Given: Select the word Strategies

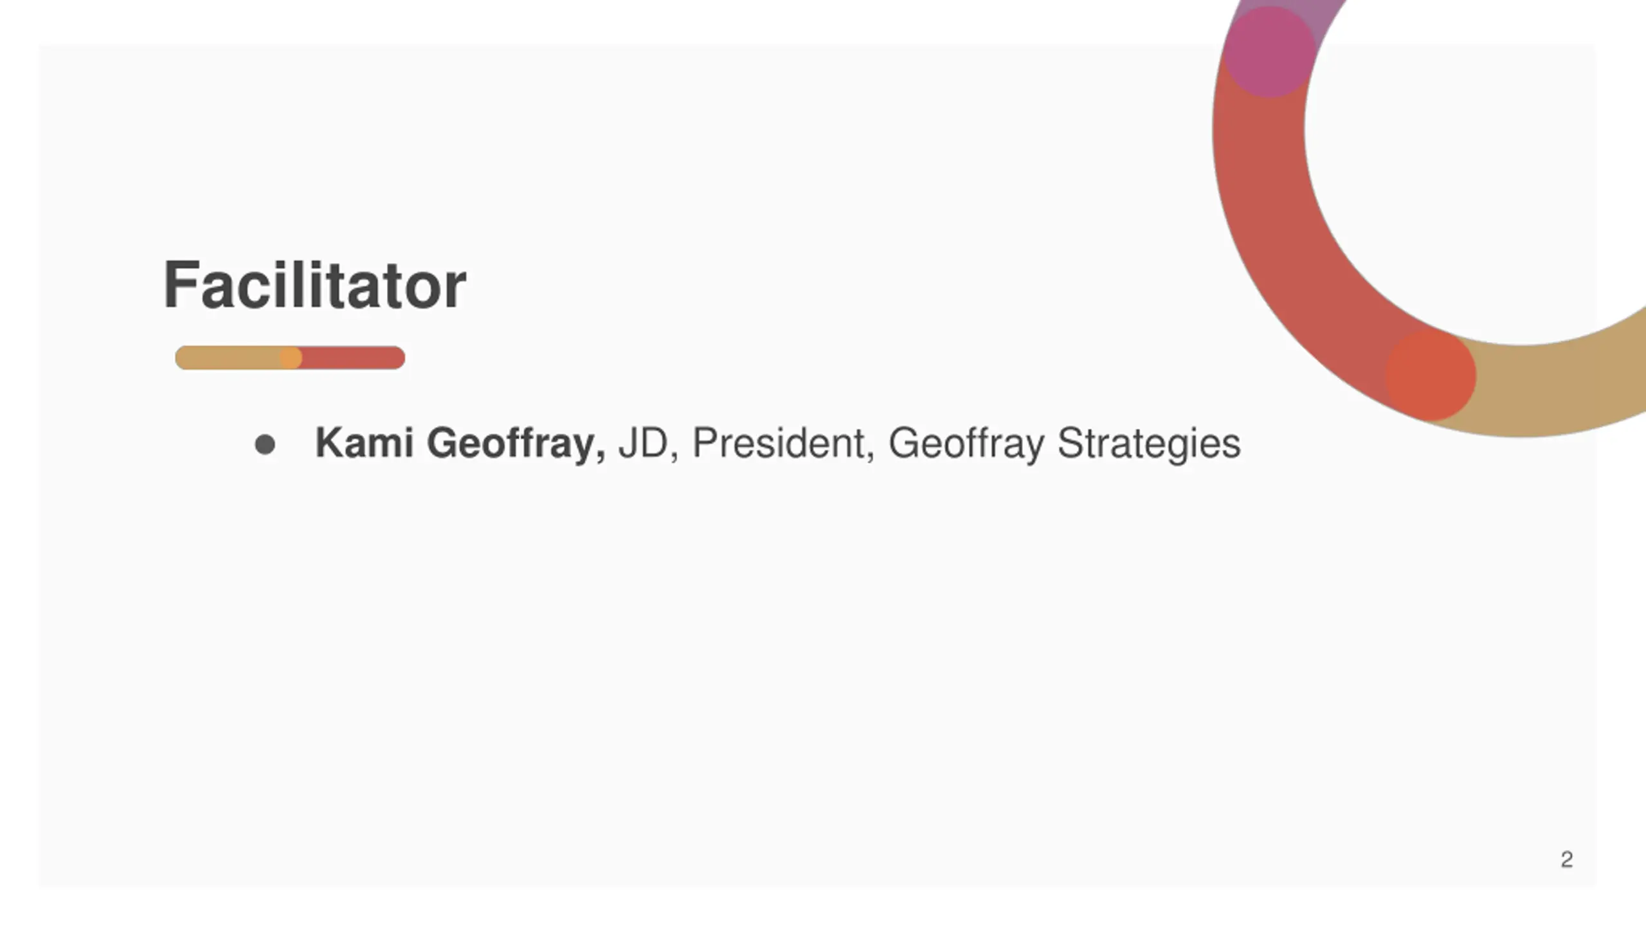Looking at the screenshot, I should click(1149, 444).
